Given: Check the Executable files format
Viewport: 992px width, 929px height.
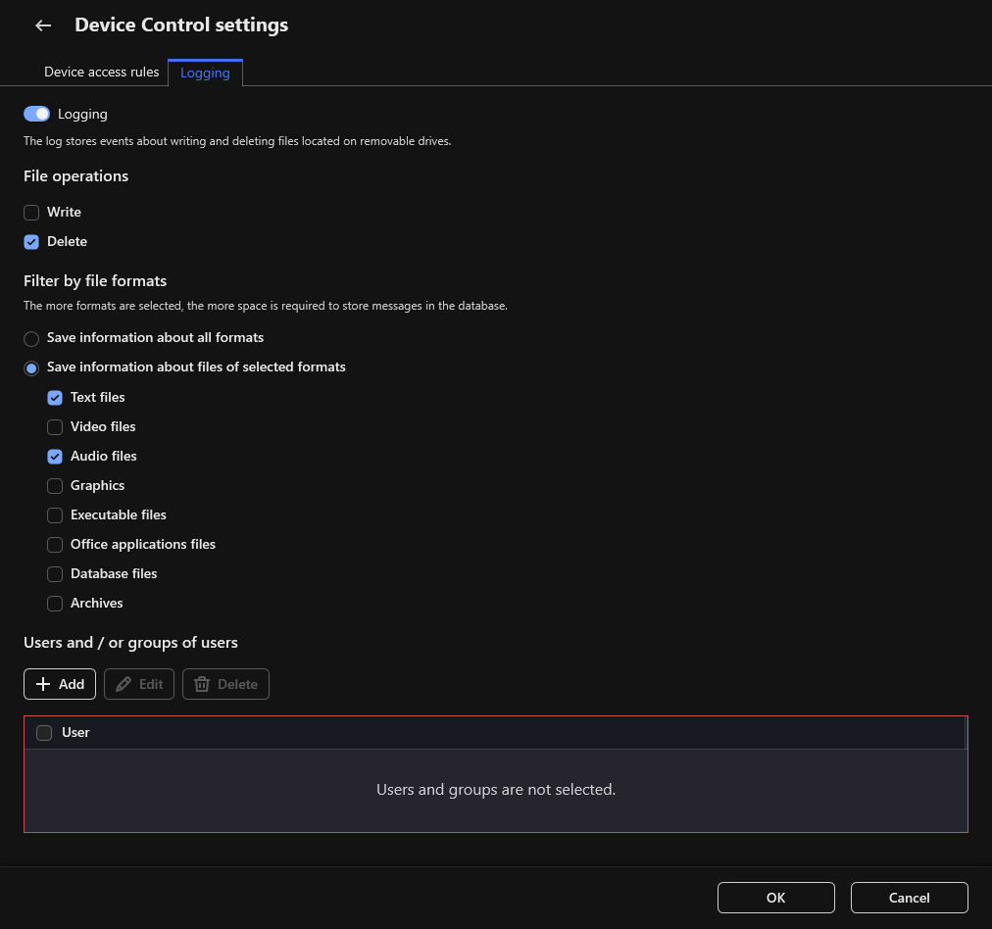Looking at the screenshot, I should (x=55, y=514).
